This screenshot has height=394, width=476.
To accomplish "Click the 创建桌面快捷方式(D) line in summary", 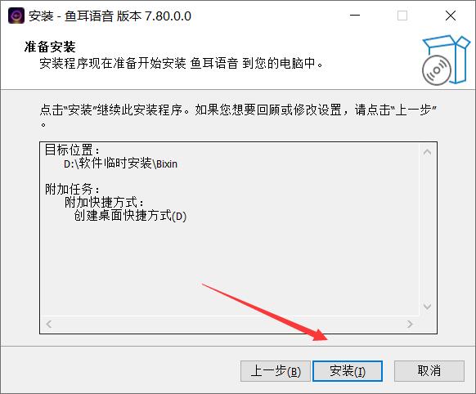I will (x=130, y=216).
